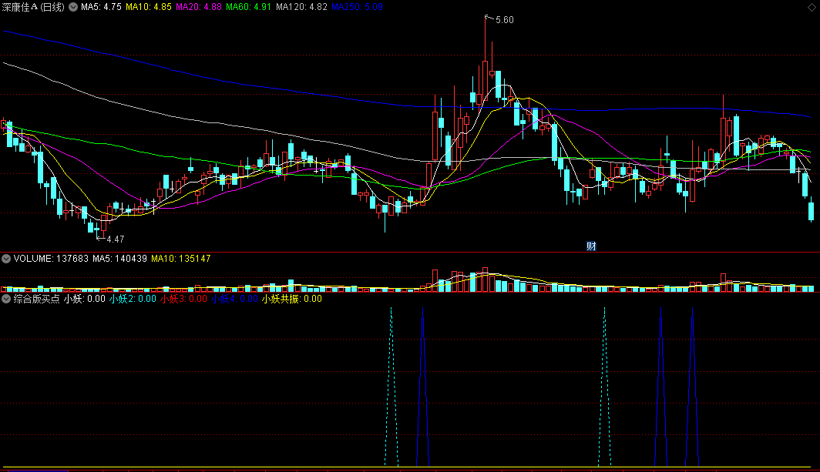The image size is (820, 472).
Task: Click the green MA60: 4.91 label
Action: click(x=248, y=8)
